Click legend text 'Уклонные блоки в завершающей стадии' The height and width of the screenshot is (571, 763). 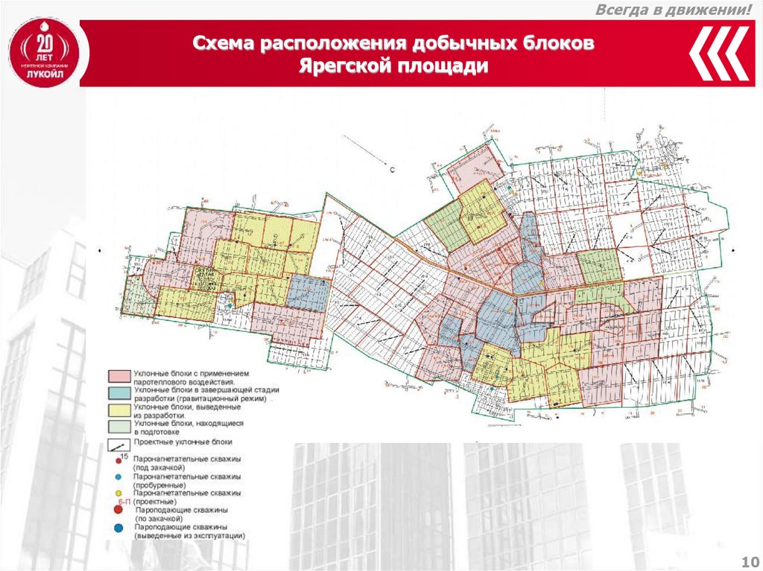coord(206,390)
